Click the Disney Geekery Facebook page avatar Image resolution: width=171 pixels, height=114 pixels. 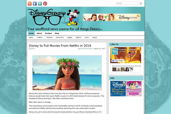pyautogui.click(x=115, y=51)
